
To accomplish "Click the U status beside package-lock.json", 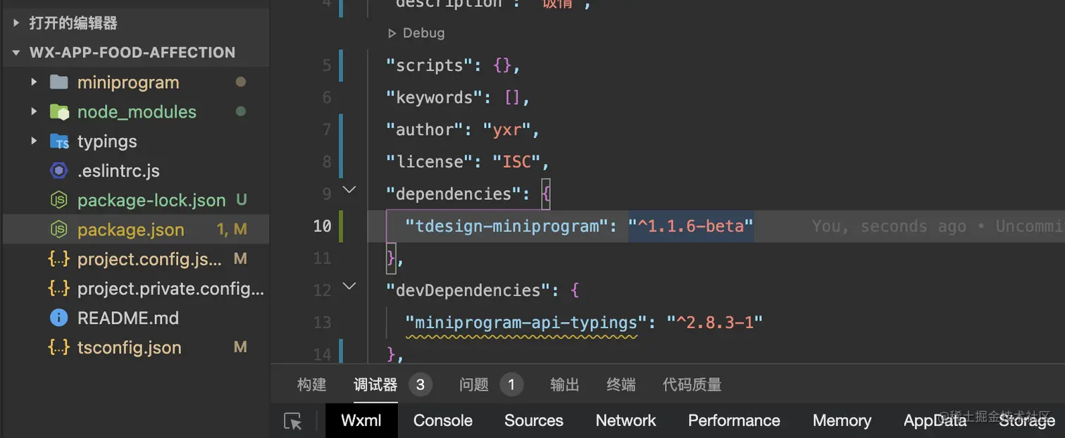I will (x=241, y=200).
